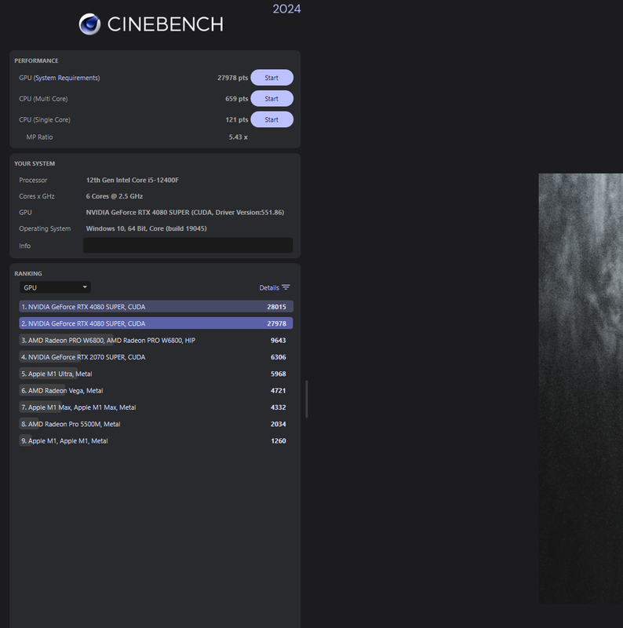
Task: Start the CPU Multi Core benchmark
Action: [271, 99]
